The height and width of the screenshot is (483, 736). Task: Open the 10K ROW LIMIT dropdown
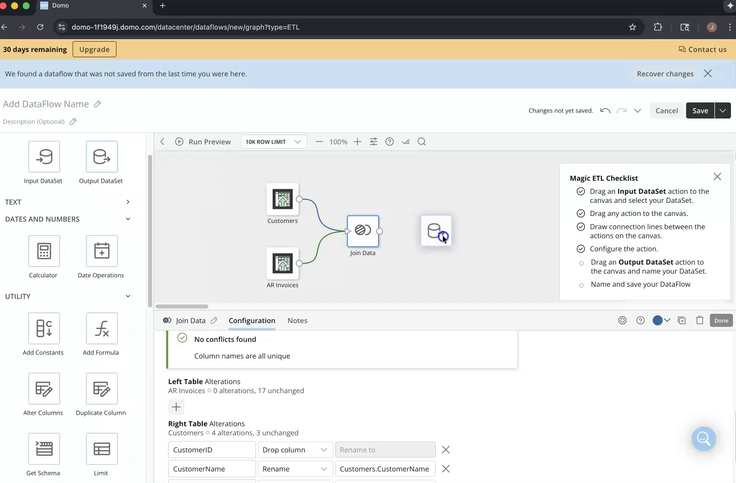click(x=274, y=142)
